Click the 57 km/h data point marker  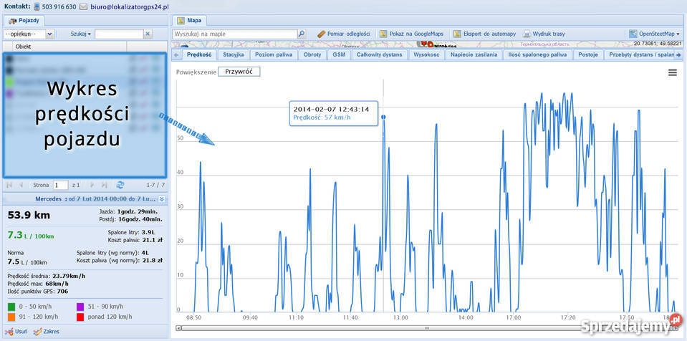click(x=383, y=117)
